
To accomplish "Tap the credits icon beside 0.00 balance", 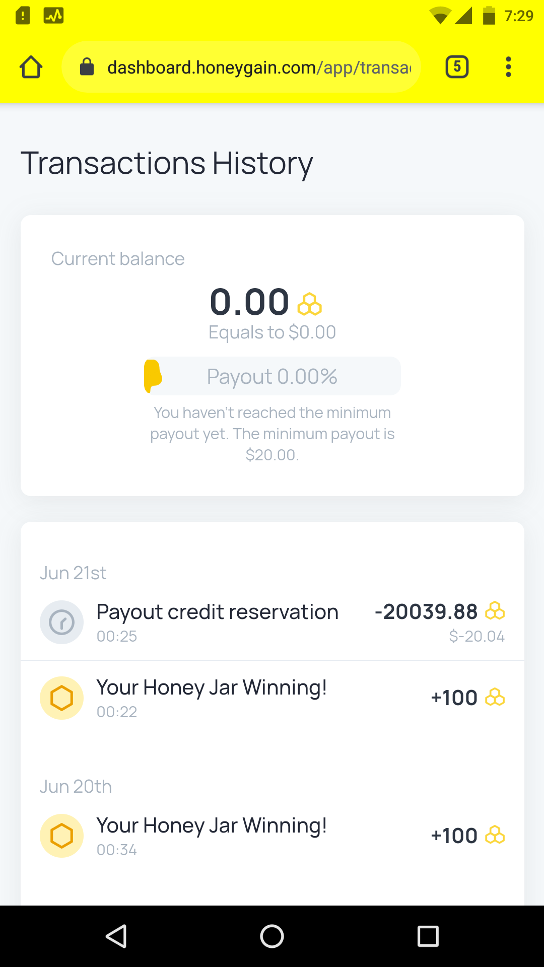I will [309, 304].
